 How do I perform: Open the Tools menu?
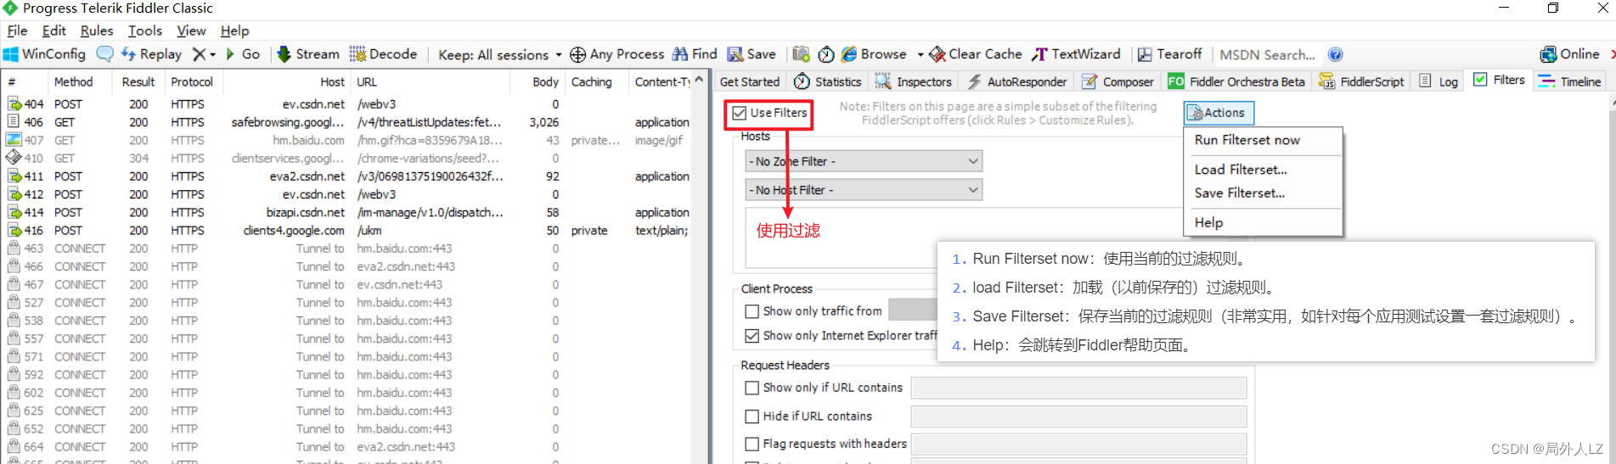[x=145, y=31]
